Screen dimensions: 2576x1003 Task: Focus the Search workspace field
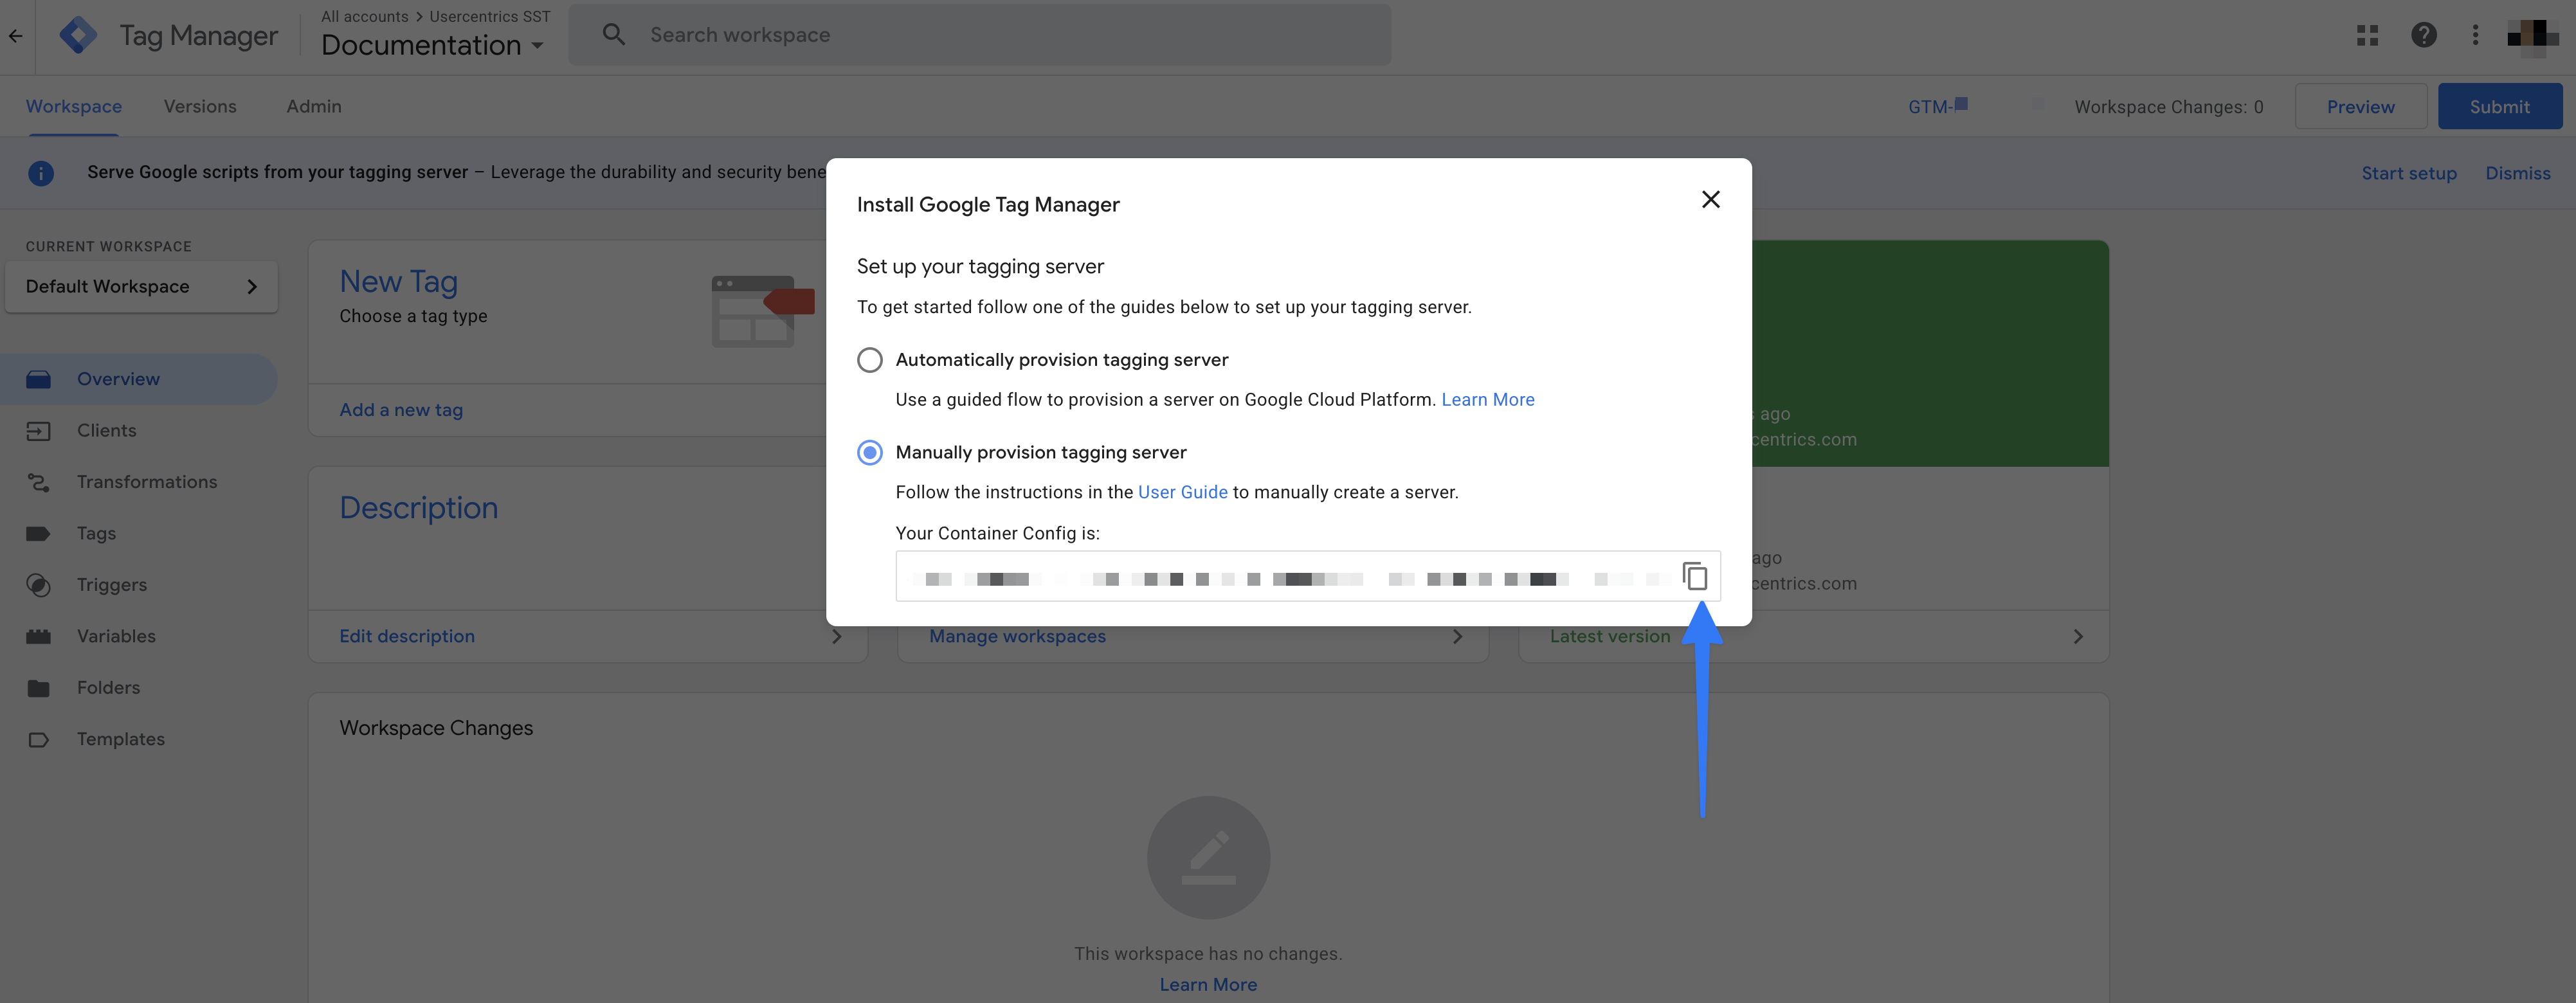[x=979, y=35]
